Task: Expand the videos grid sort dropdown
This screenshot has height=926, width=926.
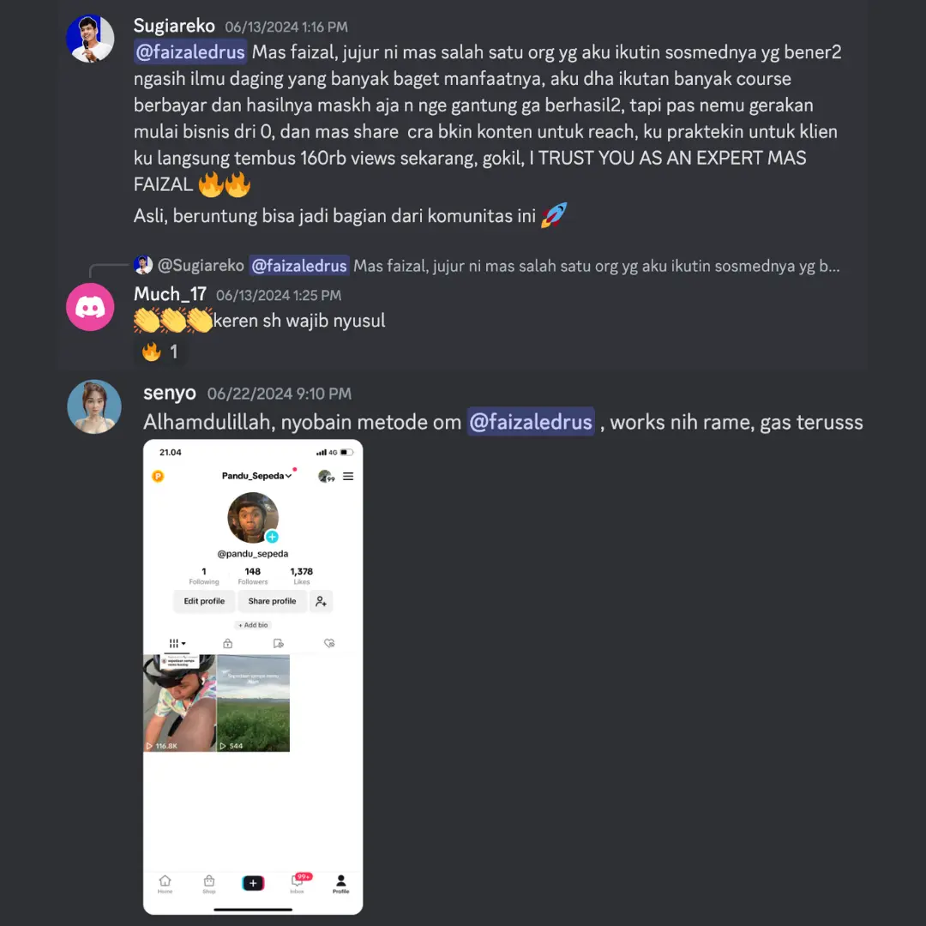Action: coord(177,643)
